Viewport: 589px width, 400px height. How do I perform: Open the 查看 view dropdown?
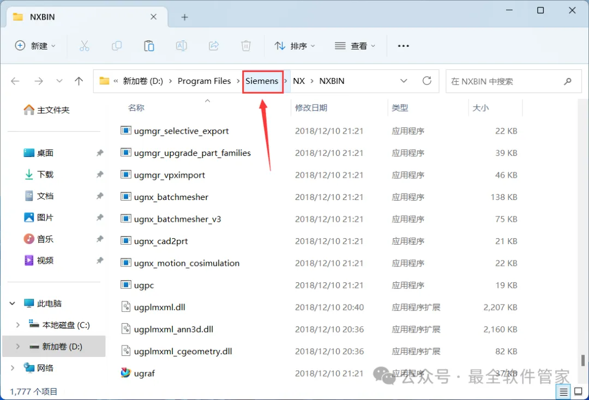(x=355, y=46)
